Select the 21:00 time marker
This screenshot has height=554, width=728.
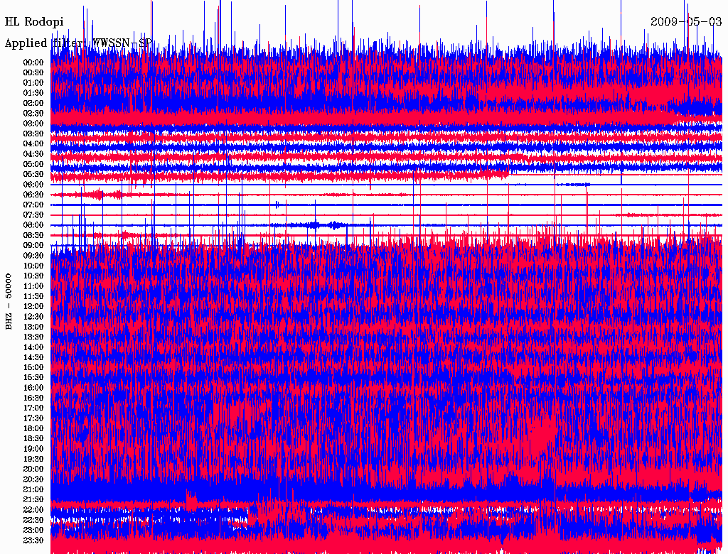coord(33,490)
